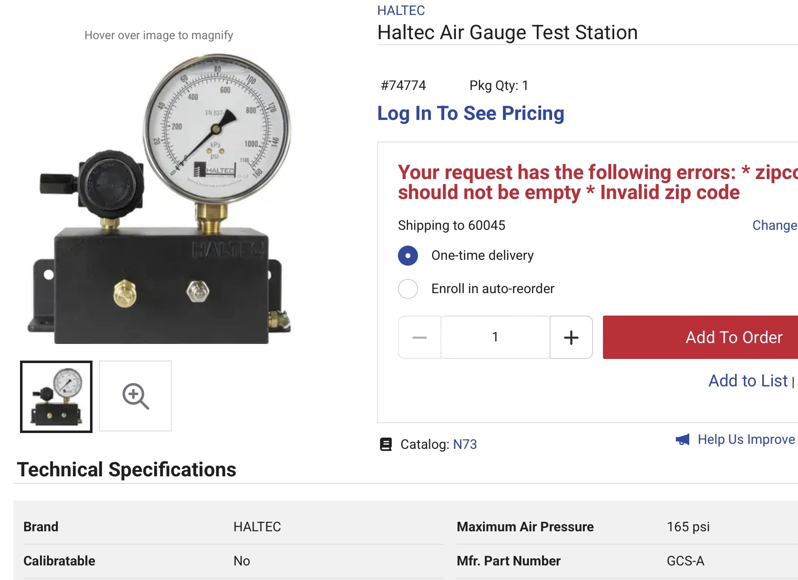
Task: Select One-time delivery radio option
Action: point(408,255)
